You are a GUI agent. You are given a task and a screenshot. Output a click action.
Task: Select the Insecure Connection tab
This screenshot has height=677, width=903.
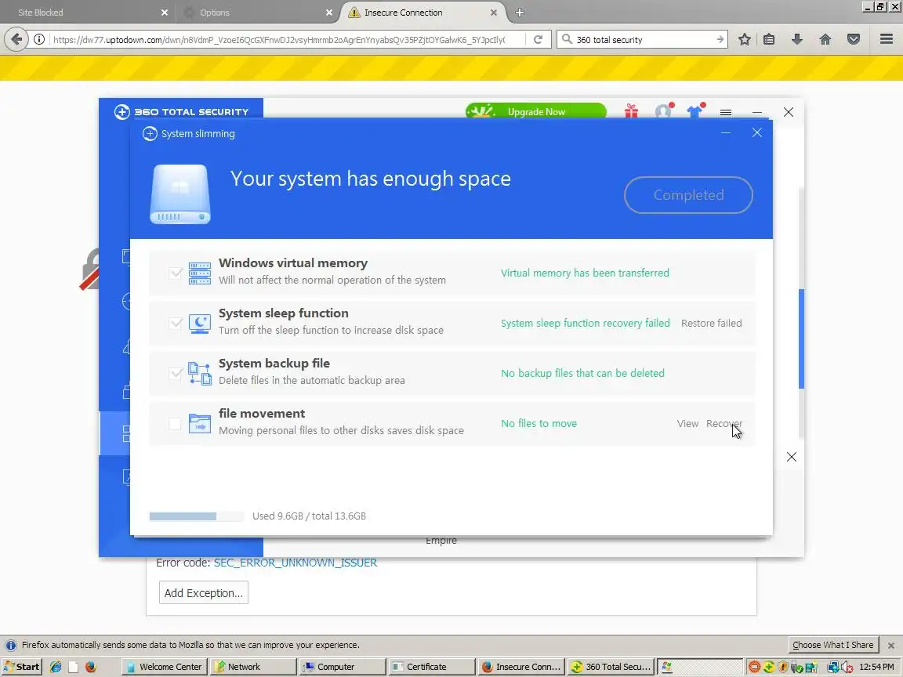423,12
